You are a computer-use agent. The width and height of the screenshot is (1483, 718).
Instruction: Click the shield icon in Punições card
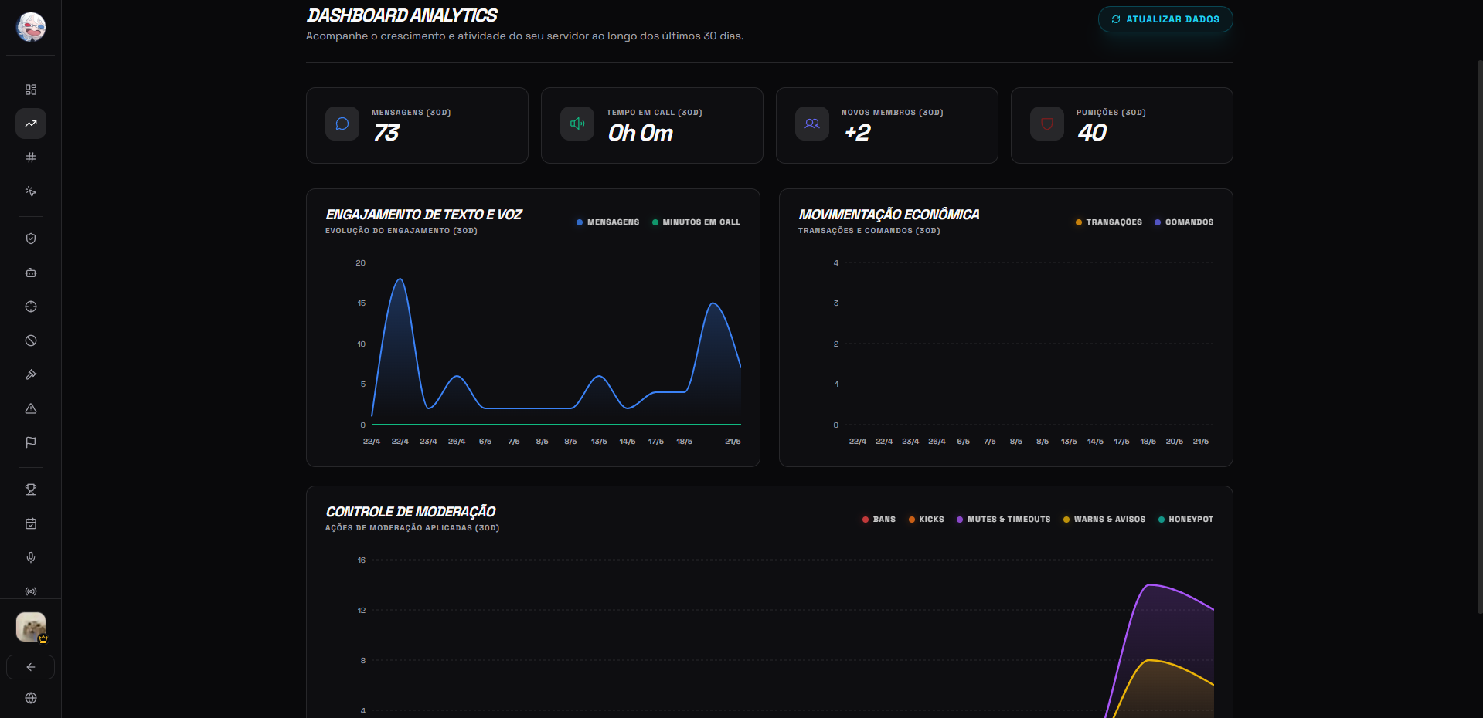click(x=1047, y=124)
